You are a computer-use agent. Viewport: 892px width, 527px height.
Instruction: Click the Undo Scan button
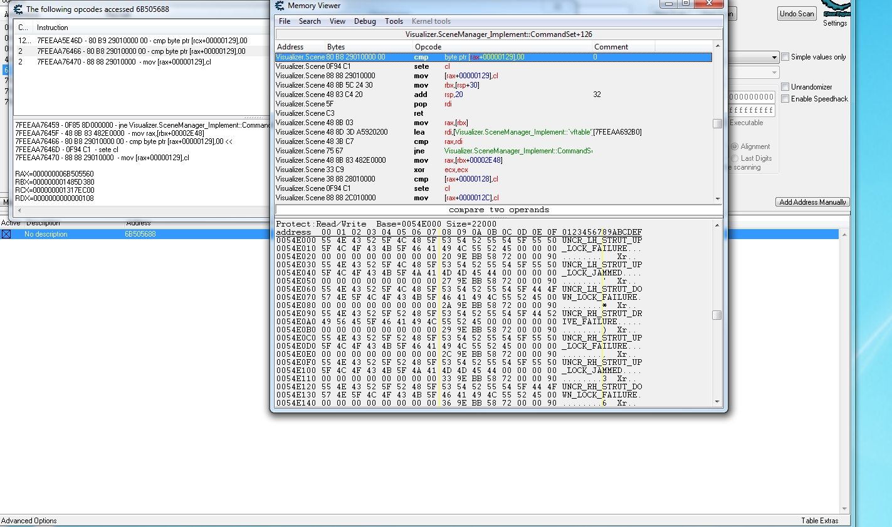coord(797,14)
